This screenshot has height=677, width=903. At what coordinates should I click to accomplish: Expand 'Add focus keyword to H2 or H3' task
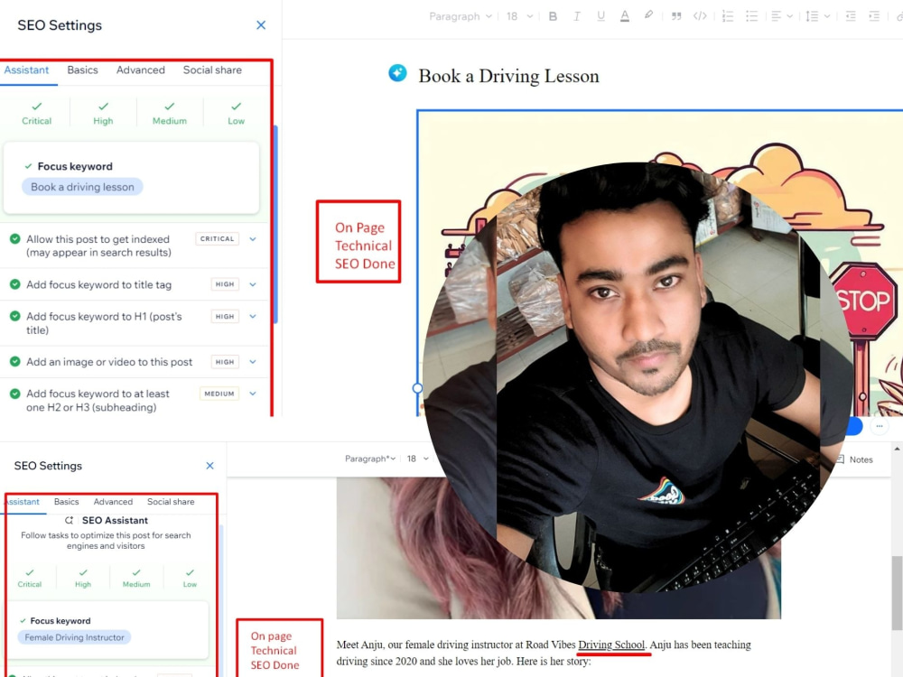click(x=252, y=394)
